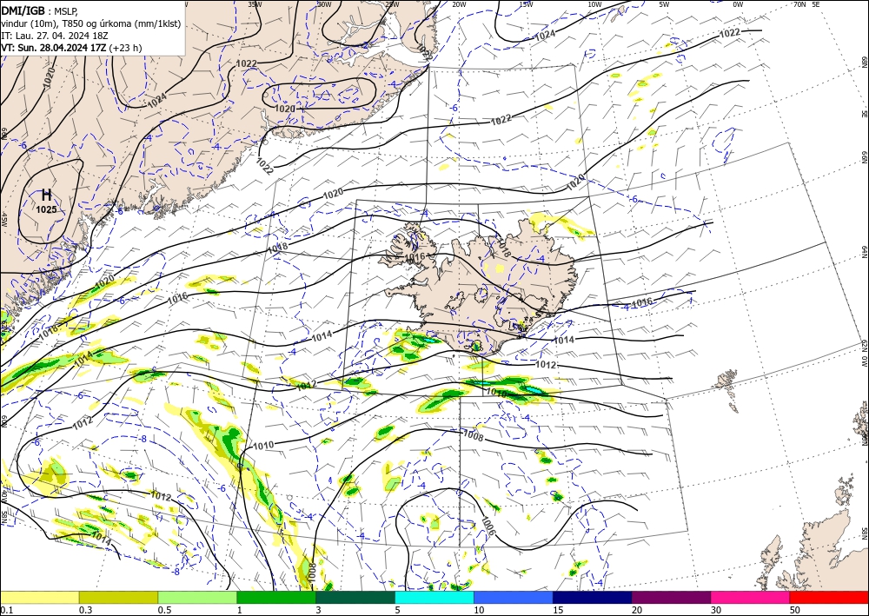
Task: Click the 'IT: Lau. 27. 04. 2024 18Z' line
Action: tap(54, 36)
